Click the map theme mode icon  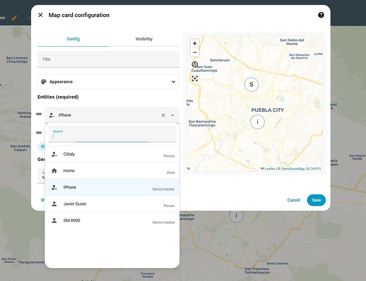(x=195, y=65)
